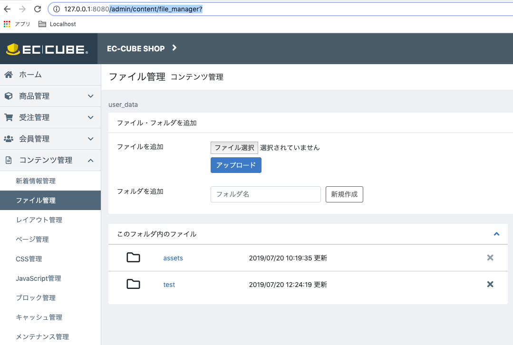Image resolution: width=513 pixels, height=345 pixels.
Task: View site info icon in the address bar
Action: tap(57, 9)
